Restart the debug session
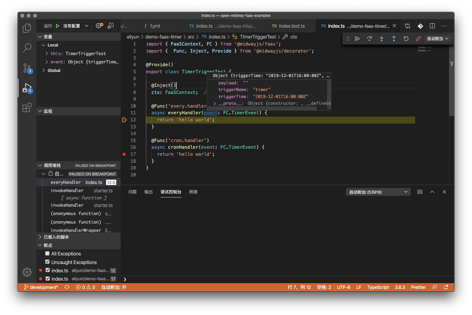472x315 pixels. click(x=406, y=39)
